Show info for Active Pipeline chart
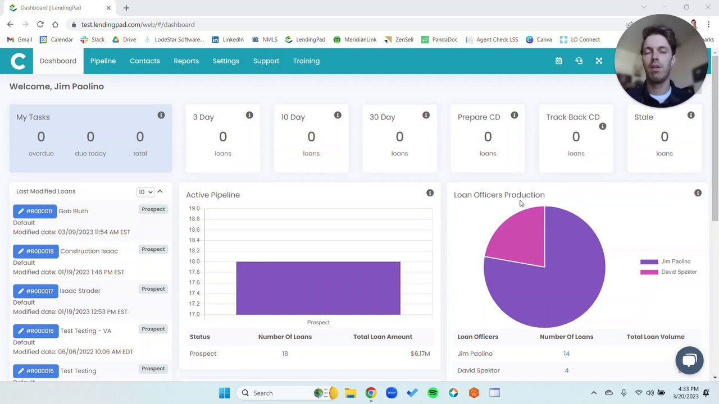This screenshot has height=404, width=719. pos(430,193)
